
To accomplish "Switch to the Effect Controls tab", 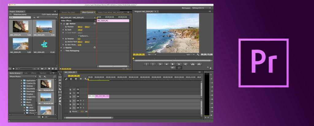I will [88, 12].
